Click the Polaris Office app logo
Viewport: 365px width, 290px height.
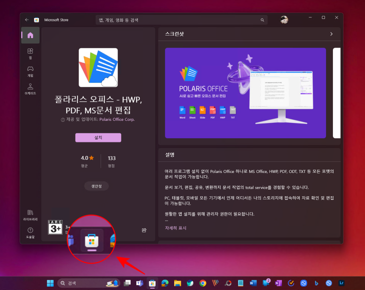[x=98, y=68]
